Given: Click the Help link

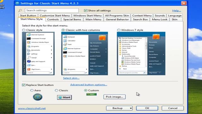Looking at the screenshot, I should click(176, 10).
